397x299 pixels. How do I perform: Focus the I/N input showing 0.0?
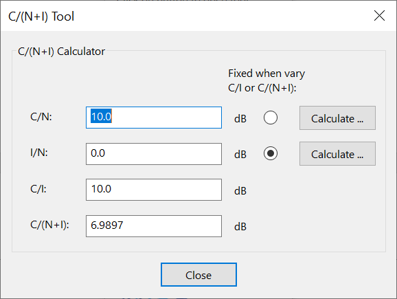(x=154, y=154)
